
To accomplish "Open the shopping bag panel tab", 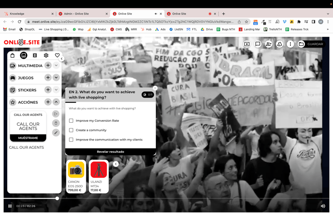I will pyautogui.click(x=13, y=55).
